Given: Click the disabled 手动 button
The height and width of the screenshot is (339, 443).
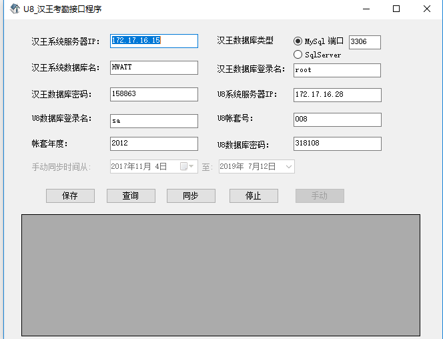Looking at the screenshot, I should click(320, 196).
